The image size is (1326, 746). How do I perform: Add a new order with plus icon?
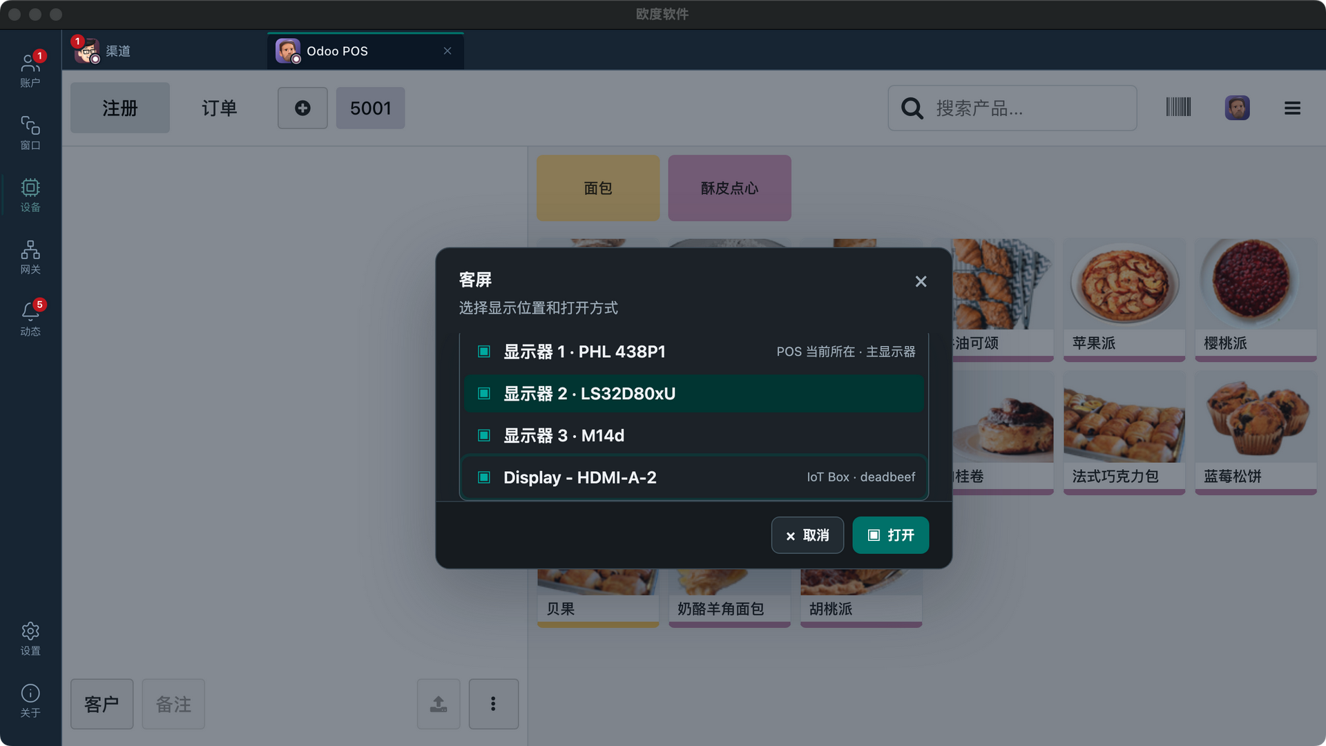[x=302, y=108]
